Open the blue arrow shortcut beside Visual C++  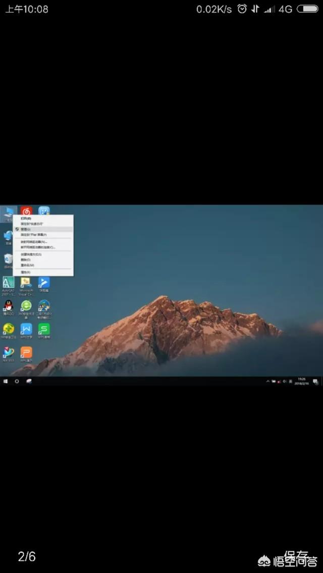point(44,284)
